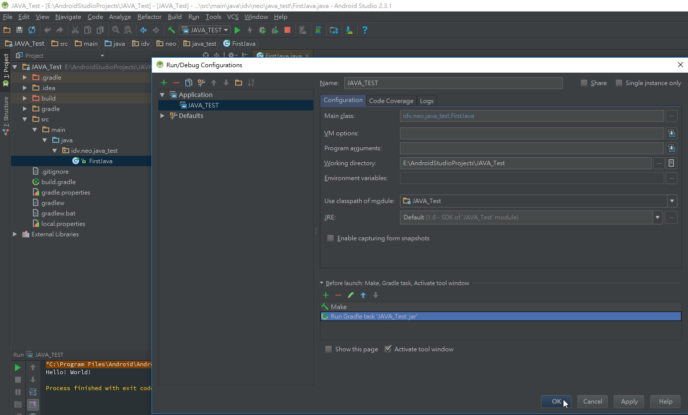Open the Build menu
Image resolution: width=688 pixels, height=415 pixels.
click(x=175, y=17)
